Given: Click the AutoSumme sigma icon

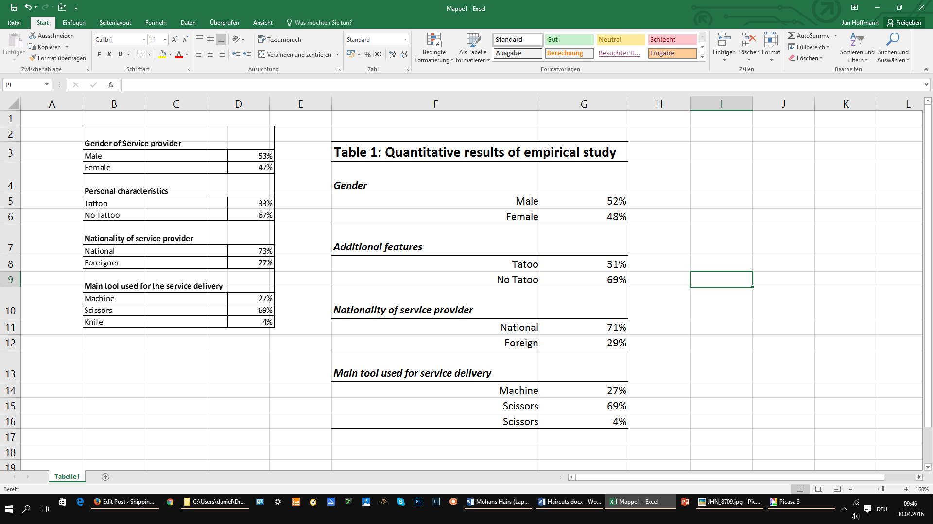Looking at the screenshot, I should tap(792, 35).
